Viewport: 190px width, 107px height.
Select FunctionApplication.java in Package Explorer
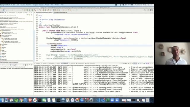(11, 40)
